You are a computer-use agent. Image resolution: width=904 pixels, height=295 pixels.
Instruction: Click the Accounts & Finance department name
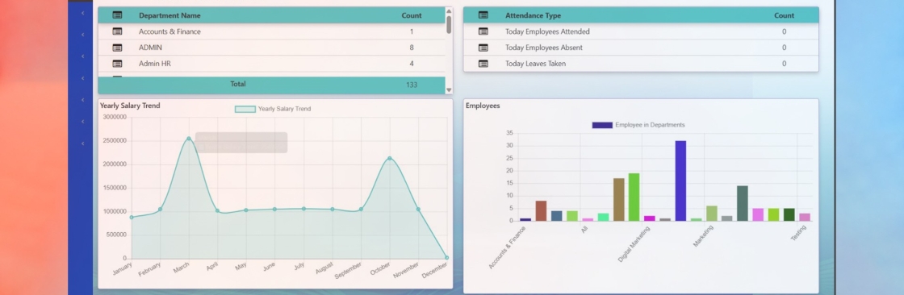pyautogui.click(x=169, y=31)
